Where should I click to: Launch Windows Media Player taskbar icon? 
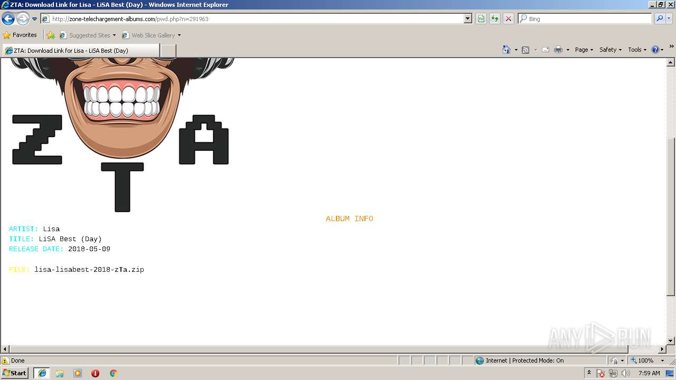click(x=78, y=373)
